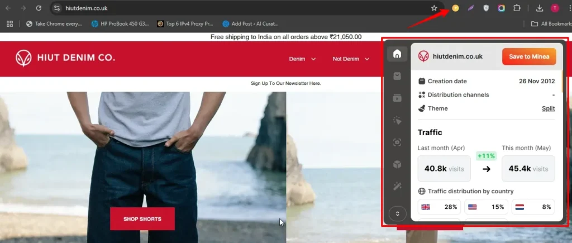Open the Chrome profile avatar
This screenshot has width=572, height=243.
[555, 8]
